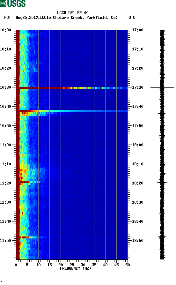Screen dimensions: 176x285
Task: Click the seismogram spike near 17:42 UTC
Action: [x=162, y=111]
